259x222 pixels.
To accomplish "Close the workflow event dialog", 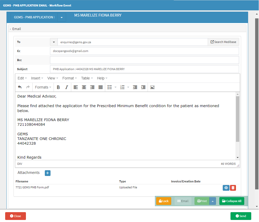I will 16,216.
